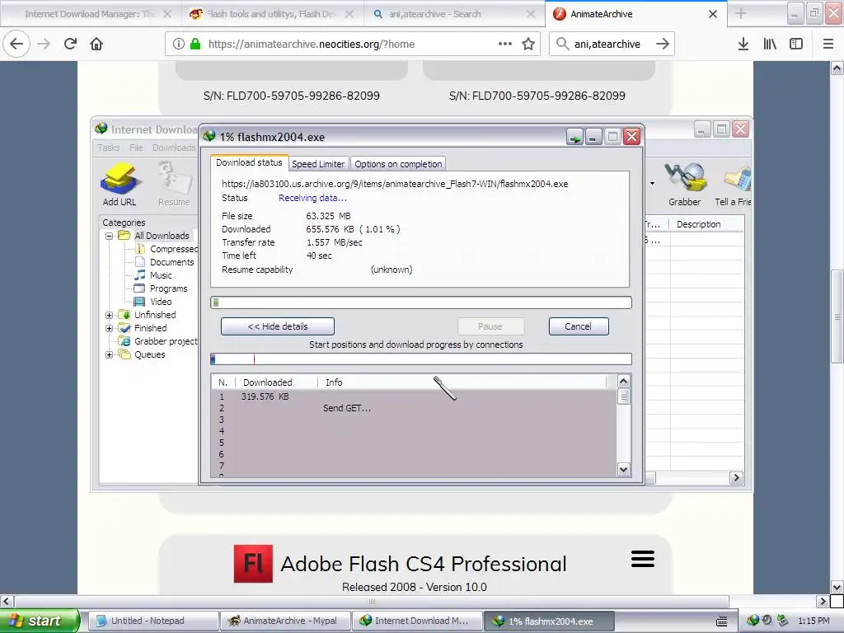Image resolution: width=844 pixels, height=633 pixels.
Task: Click the browser back arrow
Action: [x=16, y=44]
